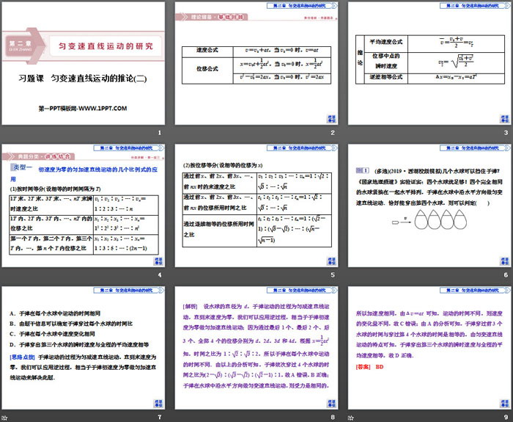The image size is (513, 422).
Task: Click '位移公式' cell on slide 2
Action: pyautogui.click(x=207, y=69)
